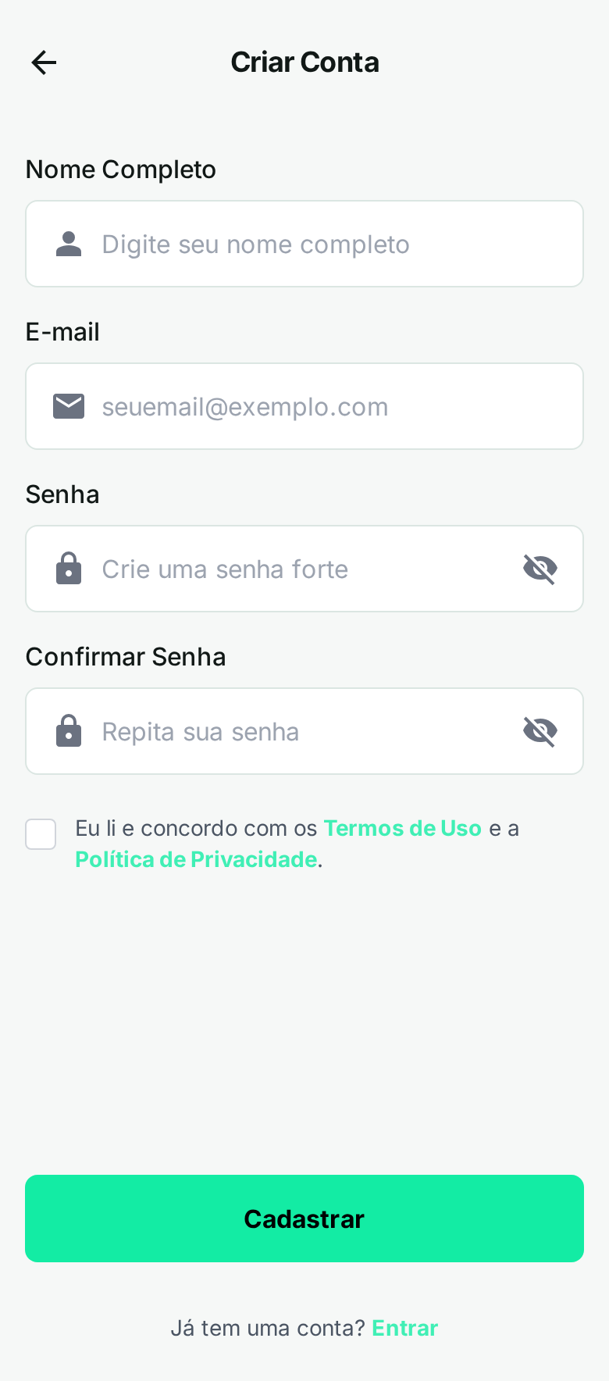Tap the Entrar link to log in
The height and width of the screenshot is (1381, 609).
coord(404,1328)
